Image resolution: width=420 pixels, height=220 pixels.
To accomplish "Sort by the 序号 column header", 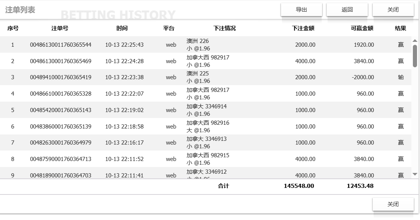I will click(13, 28).
